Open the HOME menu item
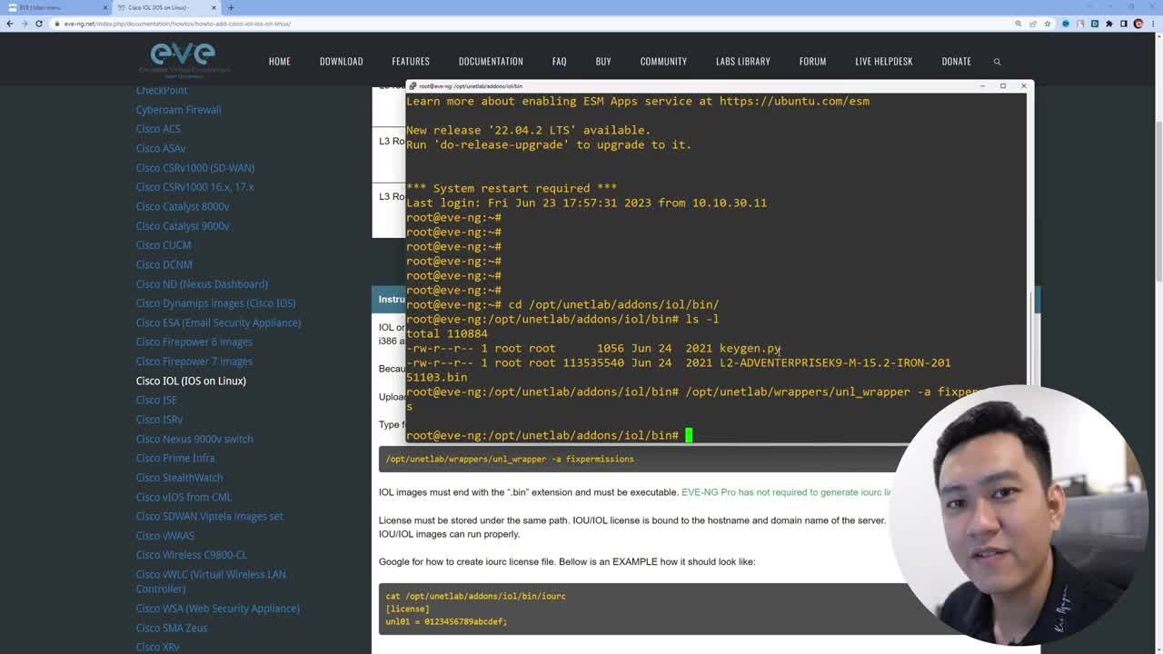Viewport: 1163px width, 654px height. pos(279,61)
